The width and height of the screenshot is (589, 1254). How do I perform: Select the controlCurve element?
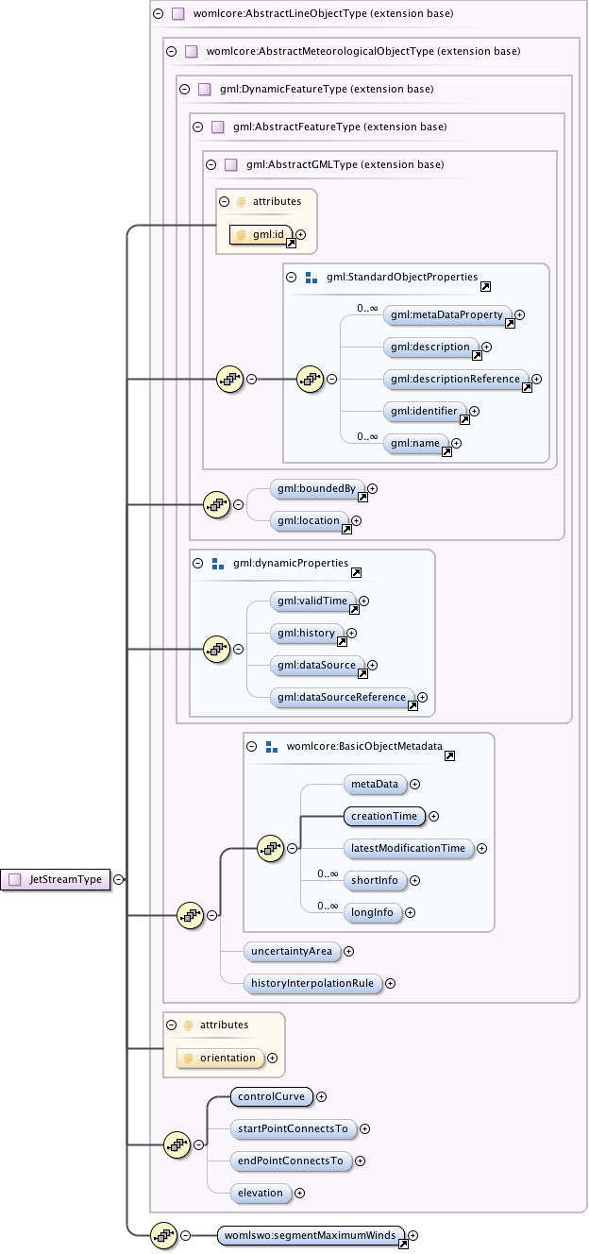pos(272,1097)
